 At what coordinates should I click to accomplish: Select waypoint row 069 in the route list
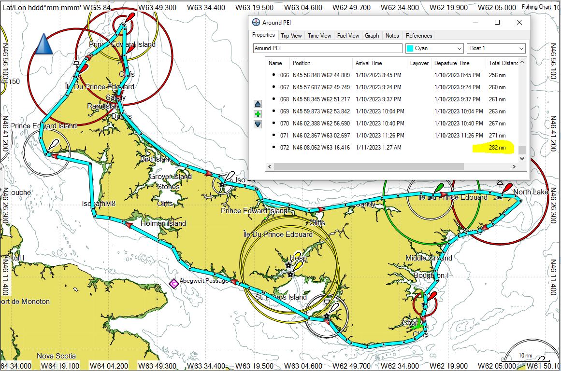392,111
